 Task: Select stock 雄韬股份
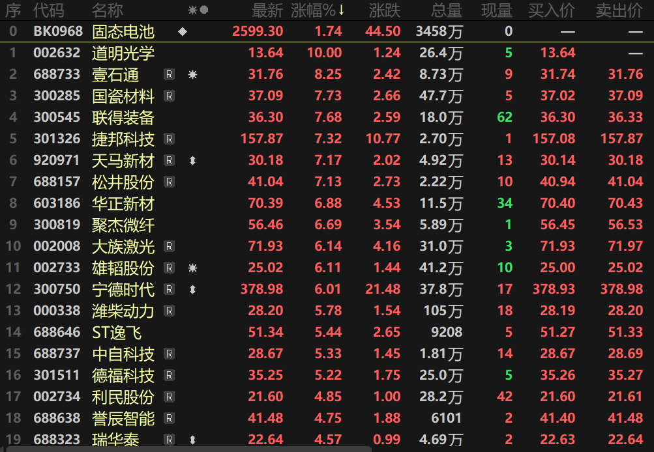(x=123, y=268)
